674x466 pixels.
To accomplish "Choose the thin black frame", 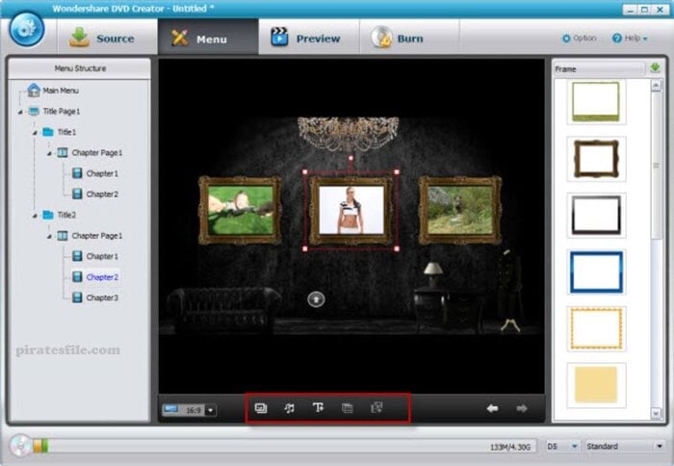I will coord(596,216).
